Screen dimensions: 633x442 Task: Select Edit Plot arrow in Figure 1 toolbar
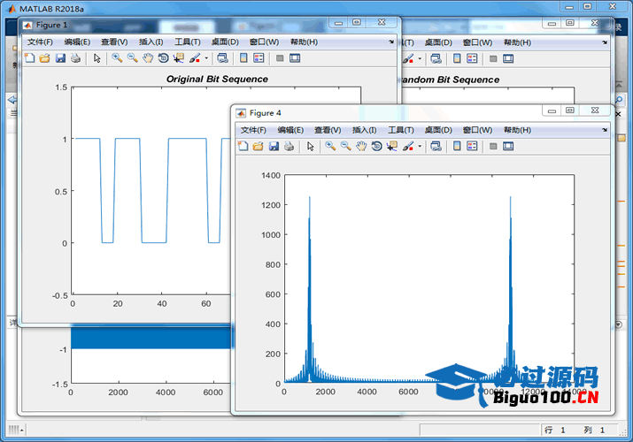click(x=96, y=58)
